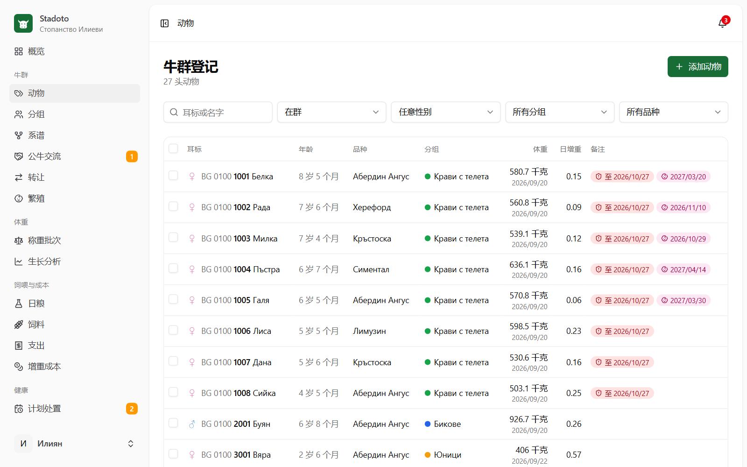This screenshot has width=747, height=467.
Task: Click the orange Юници group dot
Action: click(428, 455)
